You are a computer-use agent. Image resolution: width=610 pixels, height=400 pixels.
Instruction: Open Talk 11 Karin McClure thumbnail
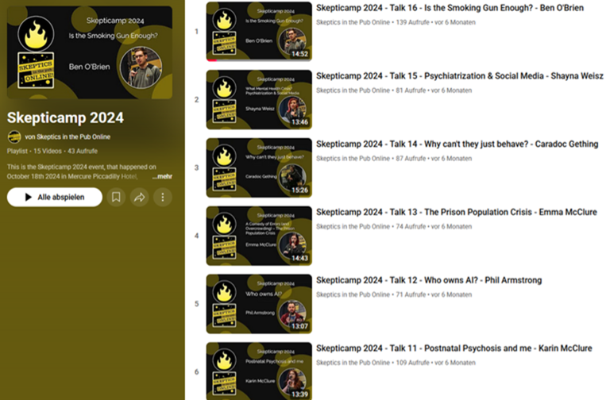pyautogui.click(x=259, y=371)
